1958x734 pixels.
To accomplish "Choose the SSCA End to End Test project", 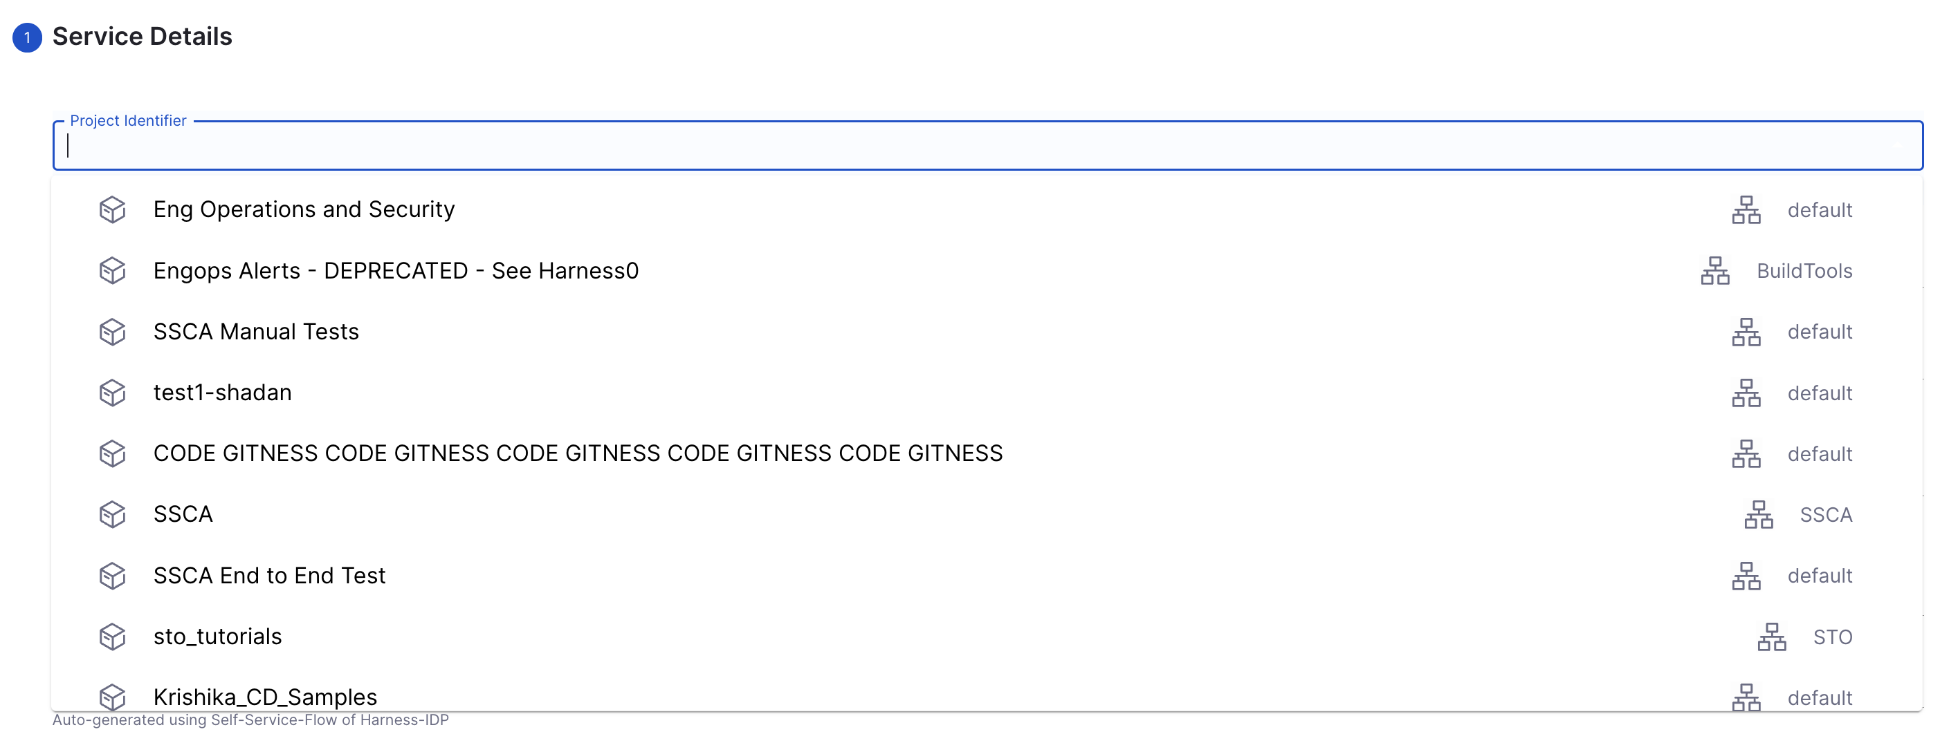I will 269,575.
